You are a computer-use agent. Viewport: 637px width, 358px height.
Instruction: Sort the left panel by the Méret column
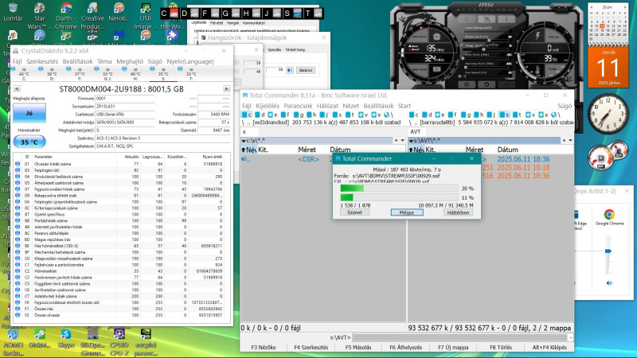click(307, 150)
